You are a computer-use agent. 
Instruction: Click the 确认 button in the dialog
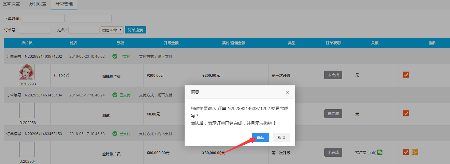261,138
